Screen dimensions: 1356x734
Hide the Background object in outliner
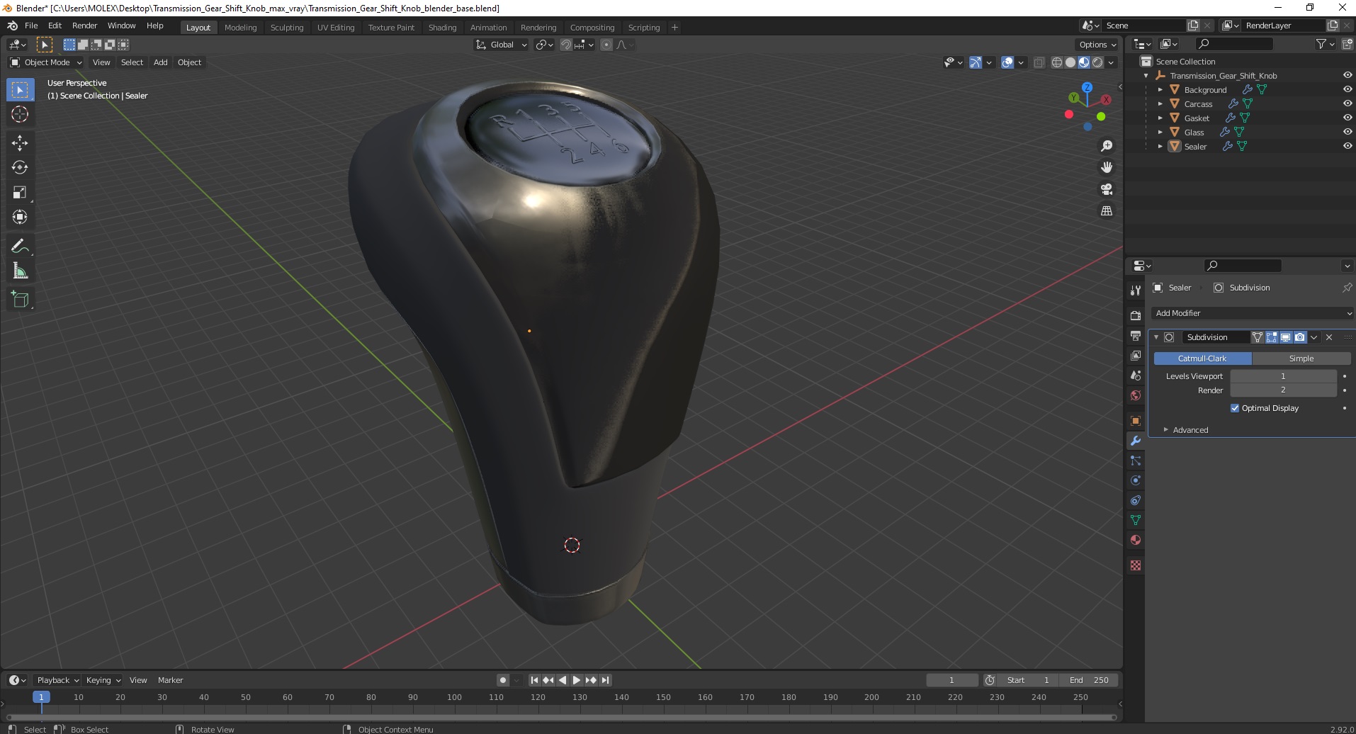1347,89
